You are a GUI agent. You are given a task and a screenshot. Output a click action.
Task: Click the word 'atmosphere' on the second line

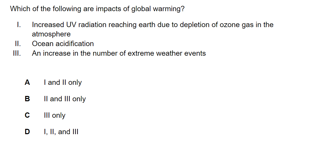coord(51,34)
